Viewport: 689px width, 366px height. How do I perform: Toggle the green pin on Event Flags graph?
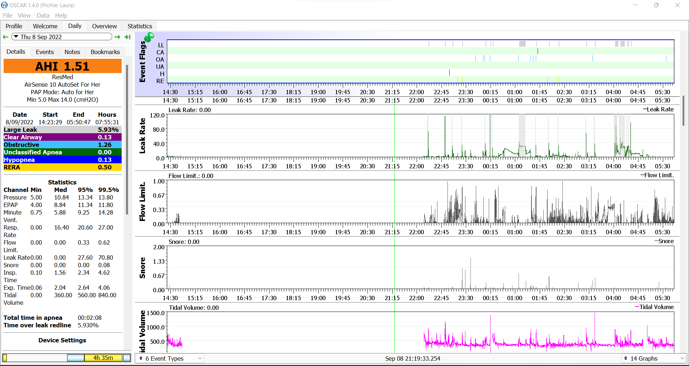click(149, 37)
